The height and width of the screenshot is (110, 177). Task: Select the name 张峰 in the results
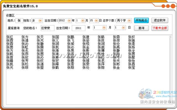tap(55, 64)
